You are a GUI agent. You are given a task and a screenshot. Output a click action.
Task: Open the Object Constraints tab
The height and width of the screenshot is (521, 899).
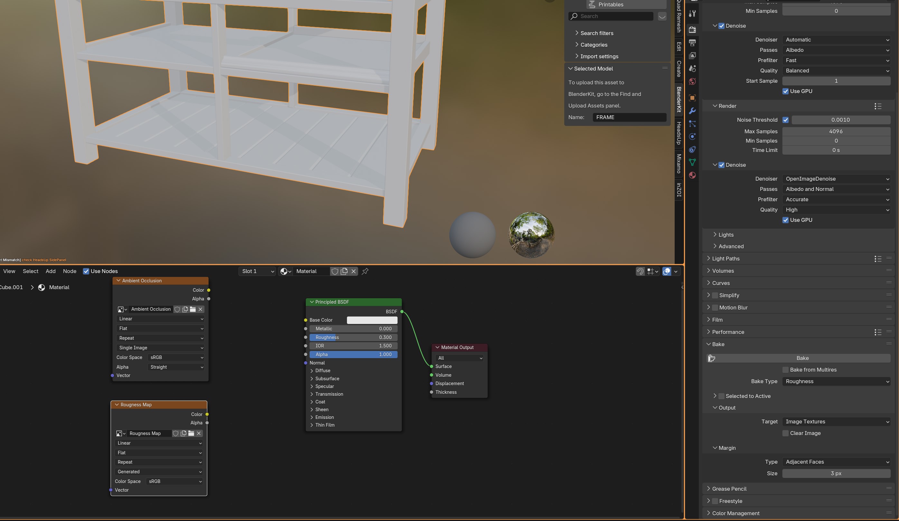point(692,149)
